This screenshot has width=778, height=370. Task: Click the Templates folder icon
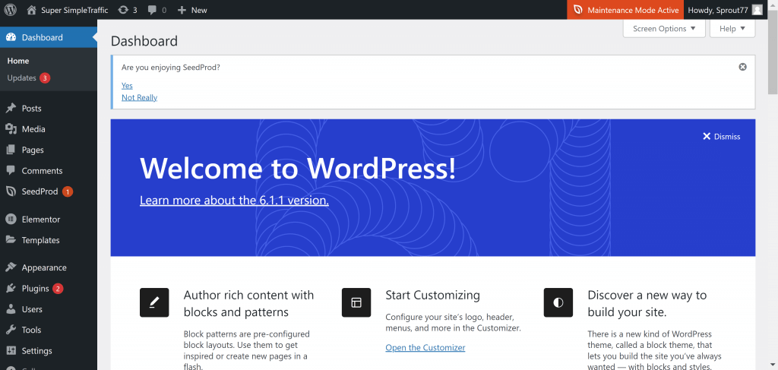coord(11,240)
